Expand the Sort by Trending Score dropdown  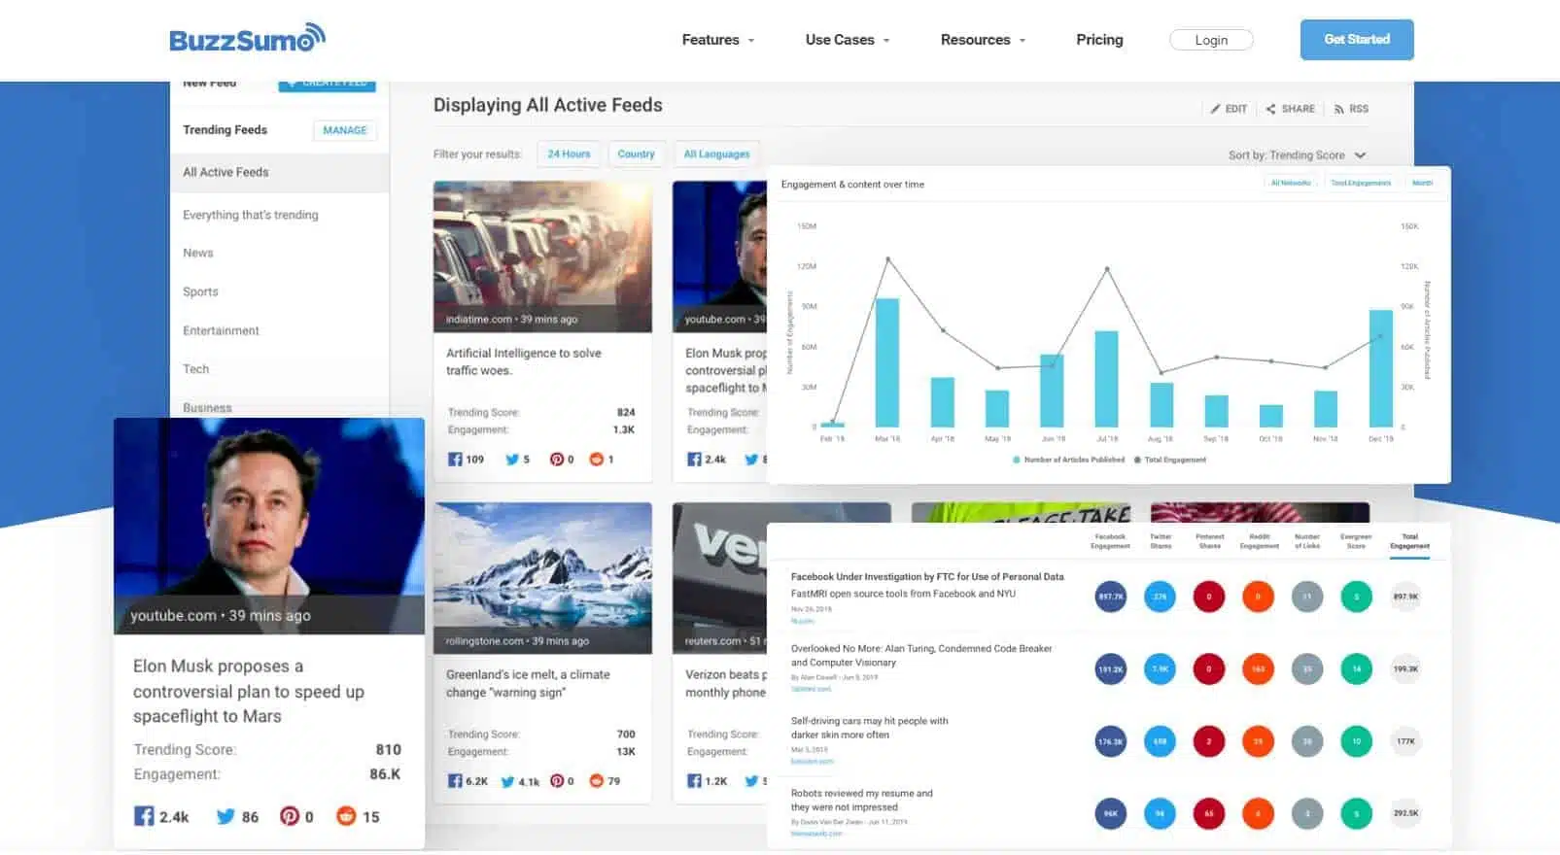(x=1298, y=155)
